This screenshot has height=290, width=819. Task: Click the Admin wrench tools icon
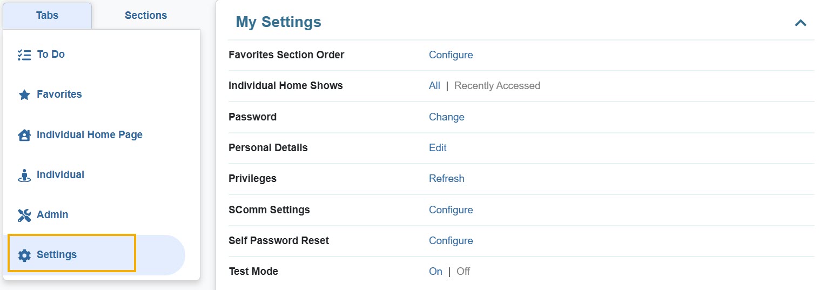(x=24, y=215)
